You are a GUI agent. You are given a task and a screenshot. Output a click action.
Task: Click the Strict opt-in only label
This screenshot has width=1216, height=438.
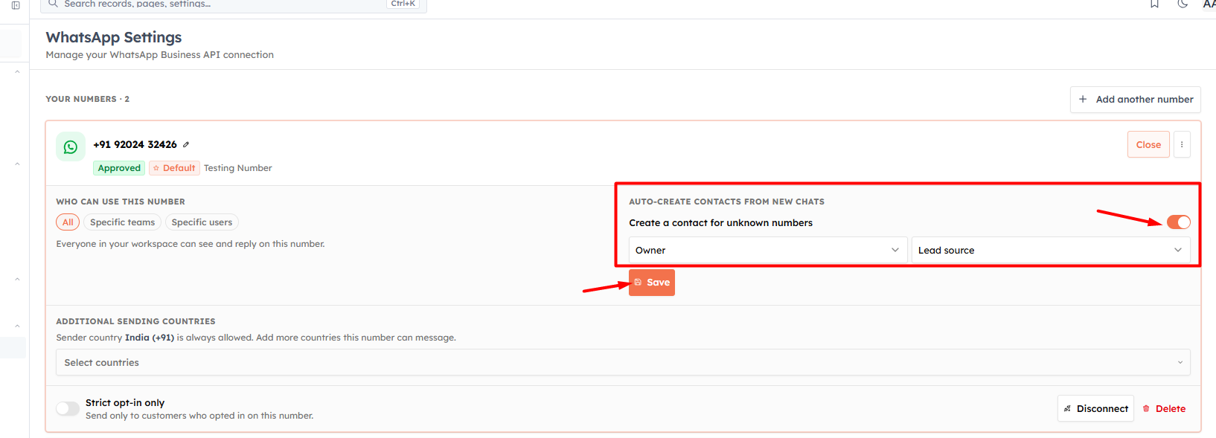coord(125,402)
